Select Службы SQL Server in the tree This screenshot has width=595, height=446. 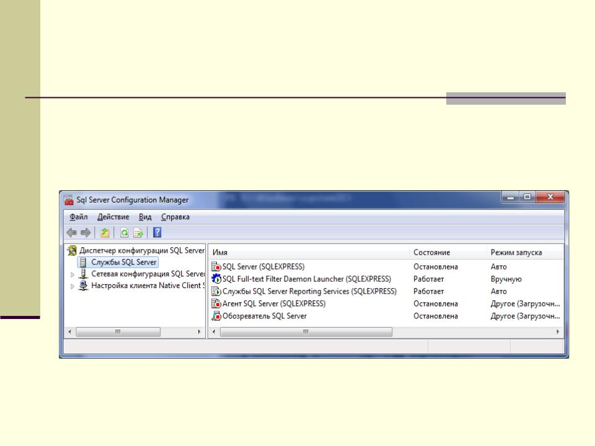click(x=124, y=262)
